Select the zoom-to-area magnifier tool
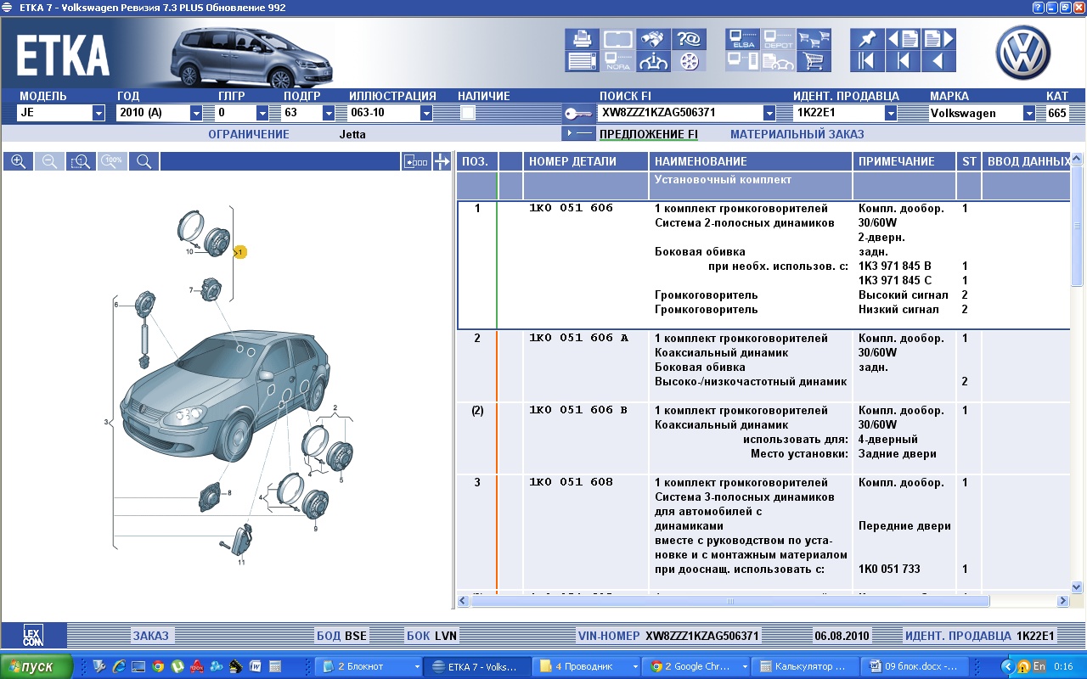The width and height of the screenshot is (1087, 679). point(81,161)
